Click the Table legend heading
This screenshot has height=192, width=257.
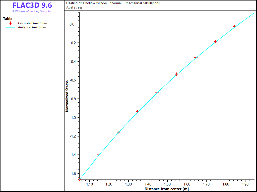point(8,19)
